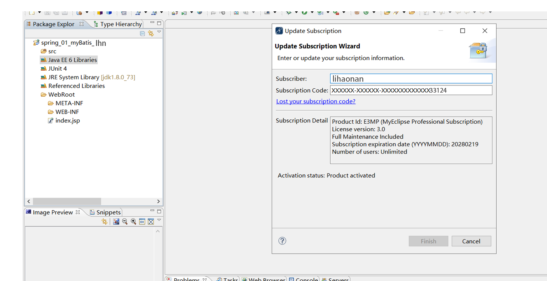This screenshot has width=547, height=281.
Task: Switch to the Tasks tab
Action: click(227, 279)
